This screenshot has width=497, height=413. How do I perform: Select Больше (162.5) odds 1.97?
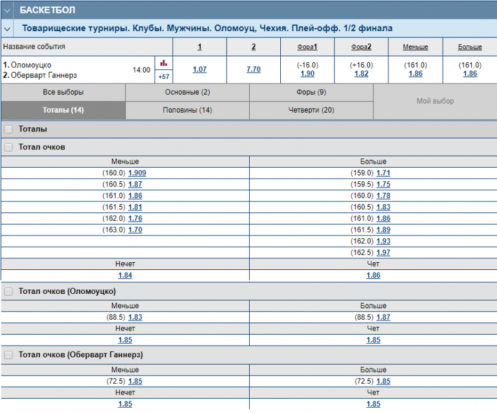(383, 252)
